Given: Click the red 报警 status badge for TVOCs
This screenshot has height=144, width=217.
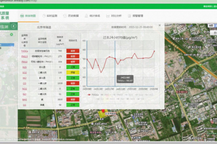Looking at the screenshot, I should (x=73, y=51).
